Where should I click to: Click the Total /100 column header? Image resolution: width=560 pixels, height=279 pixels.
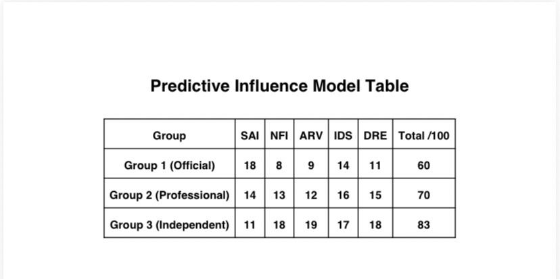(423, 136)
